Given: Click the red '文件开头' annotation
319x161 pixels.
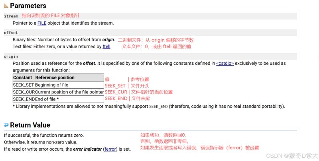Looking at the screenshot, I should [140, 86].
